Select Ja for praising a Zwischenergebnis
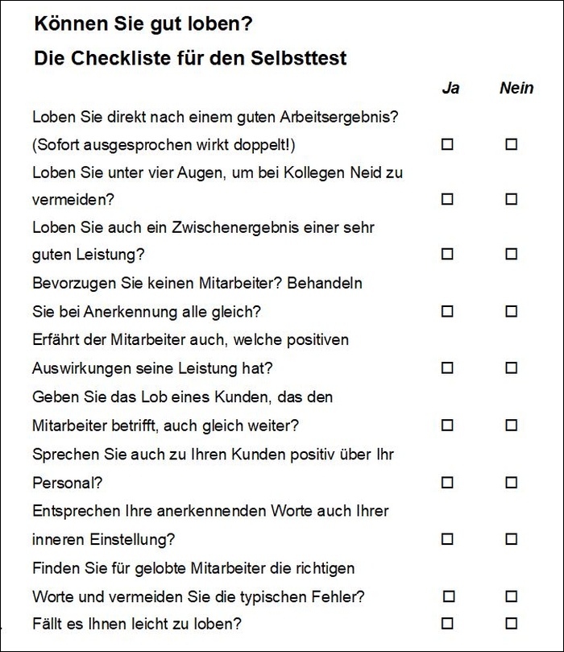Viewport: 564px width, 652px height. (x=447, y=254)
